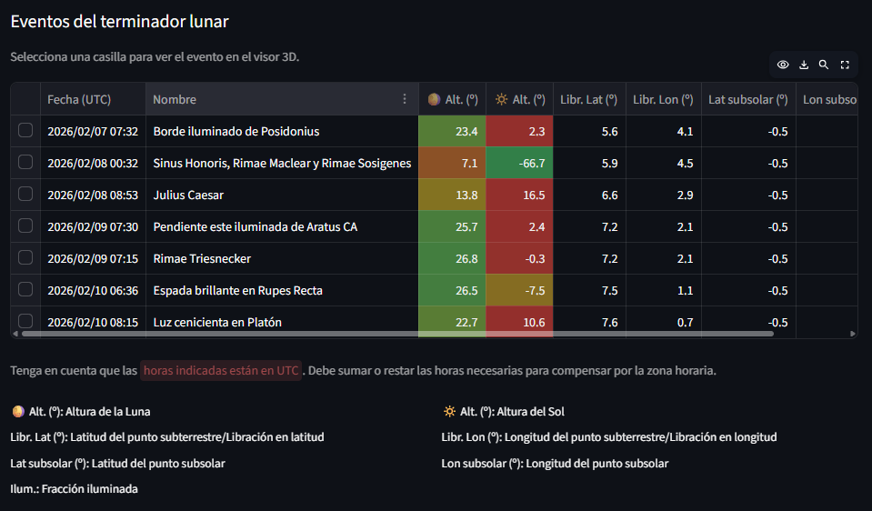Open the table search tool

pyautogui.click(x=824, y=65)
